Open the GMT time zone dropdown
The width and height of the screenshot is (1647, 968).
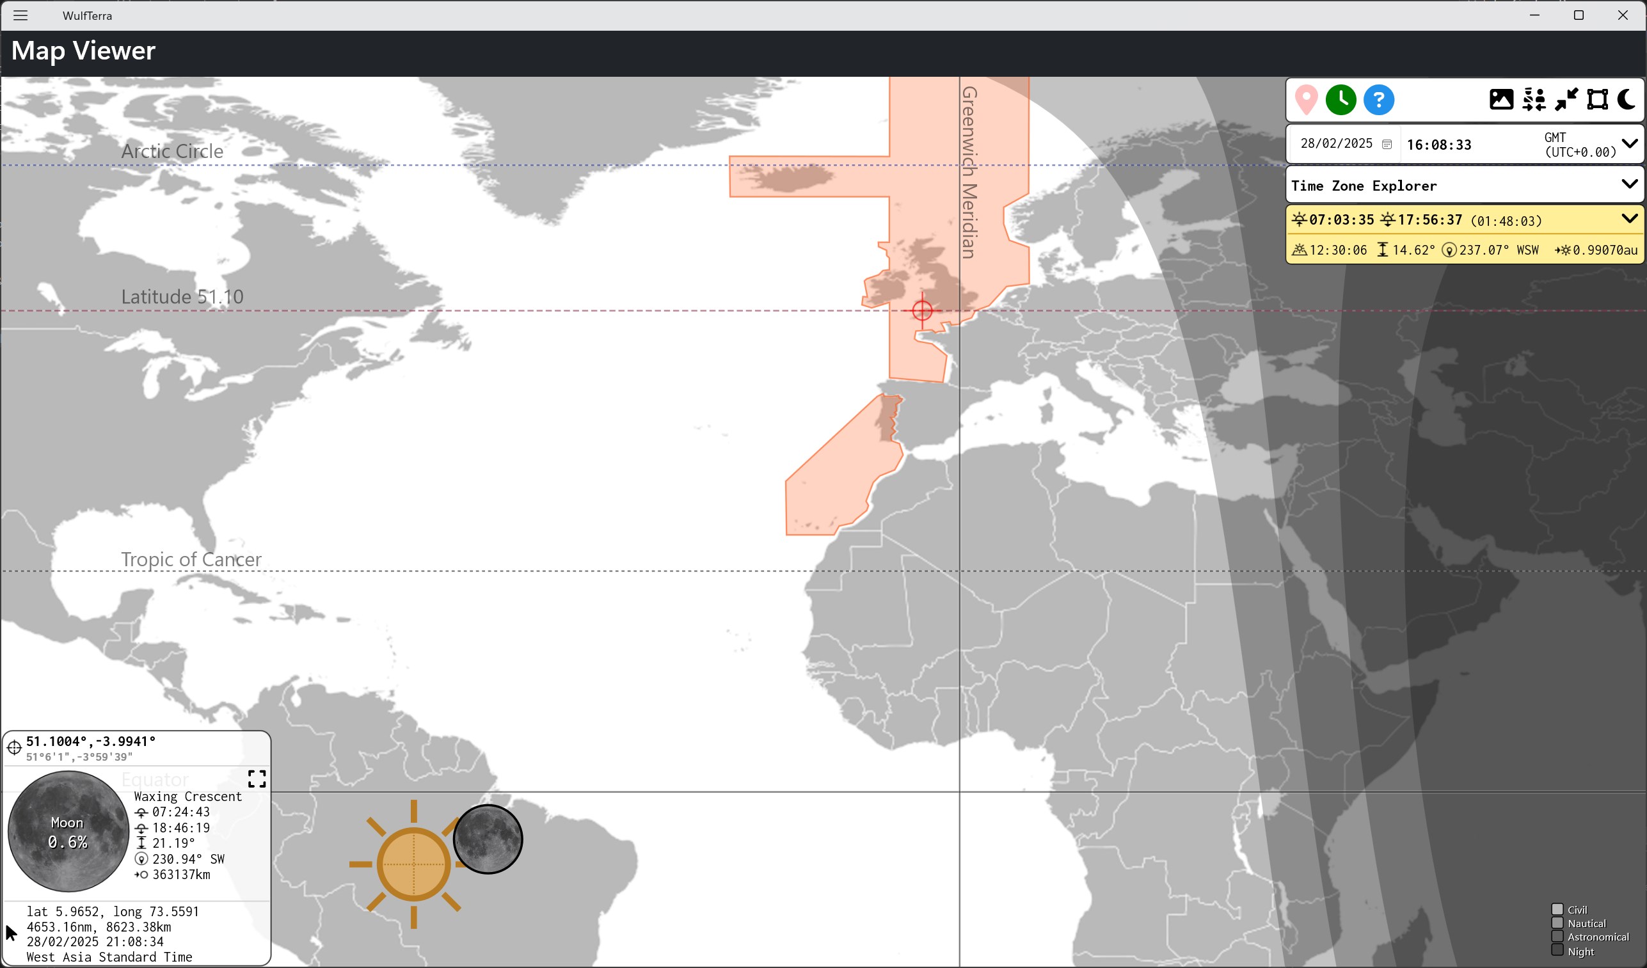coord(1629,144)
